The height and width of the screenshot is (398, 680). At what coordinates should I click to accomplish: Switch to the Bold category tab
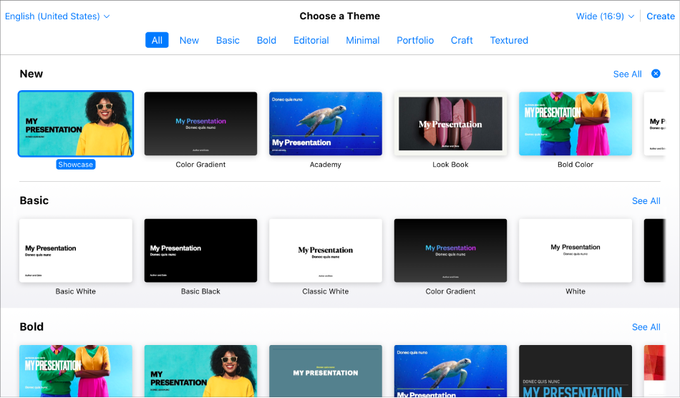coord(266,40)
